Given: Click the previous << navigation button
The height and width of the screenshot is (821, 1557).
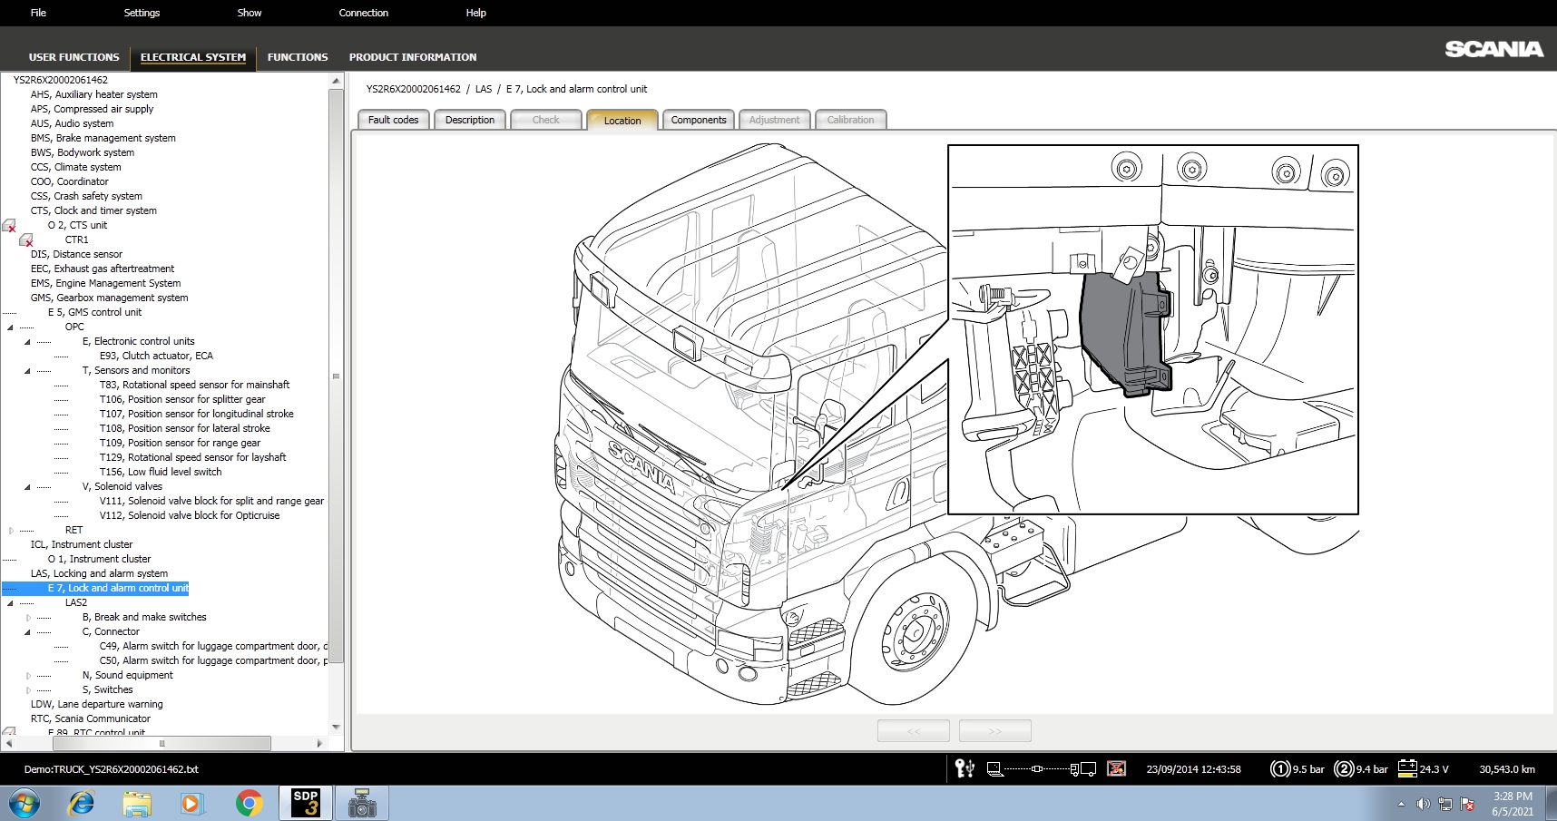Looking at the screenshot, I should pos(913,730).
